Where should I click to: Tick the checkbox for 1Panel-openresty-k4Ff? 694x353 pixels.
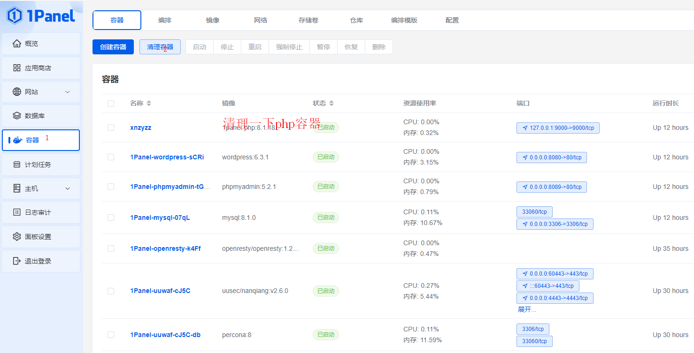111,248
